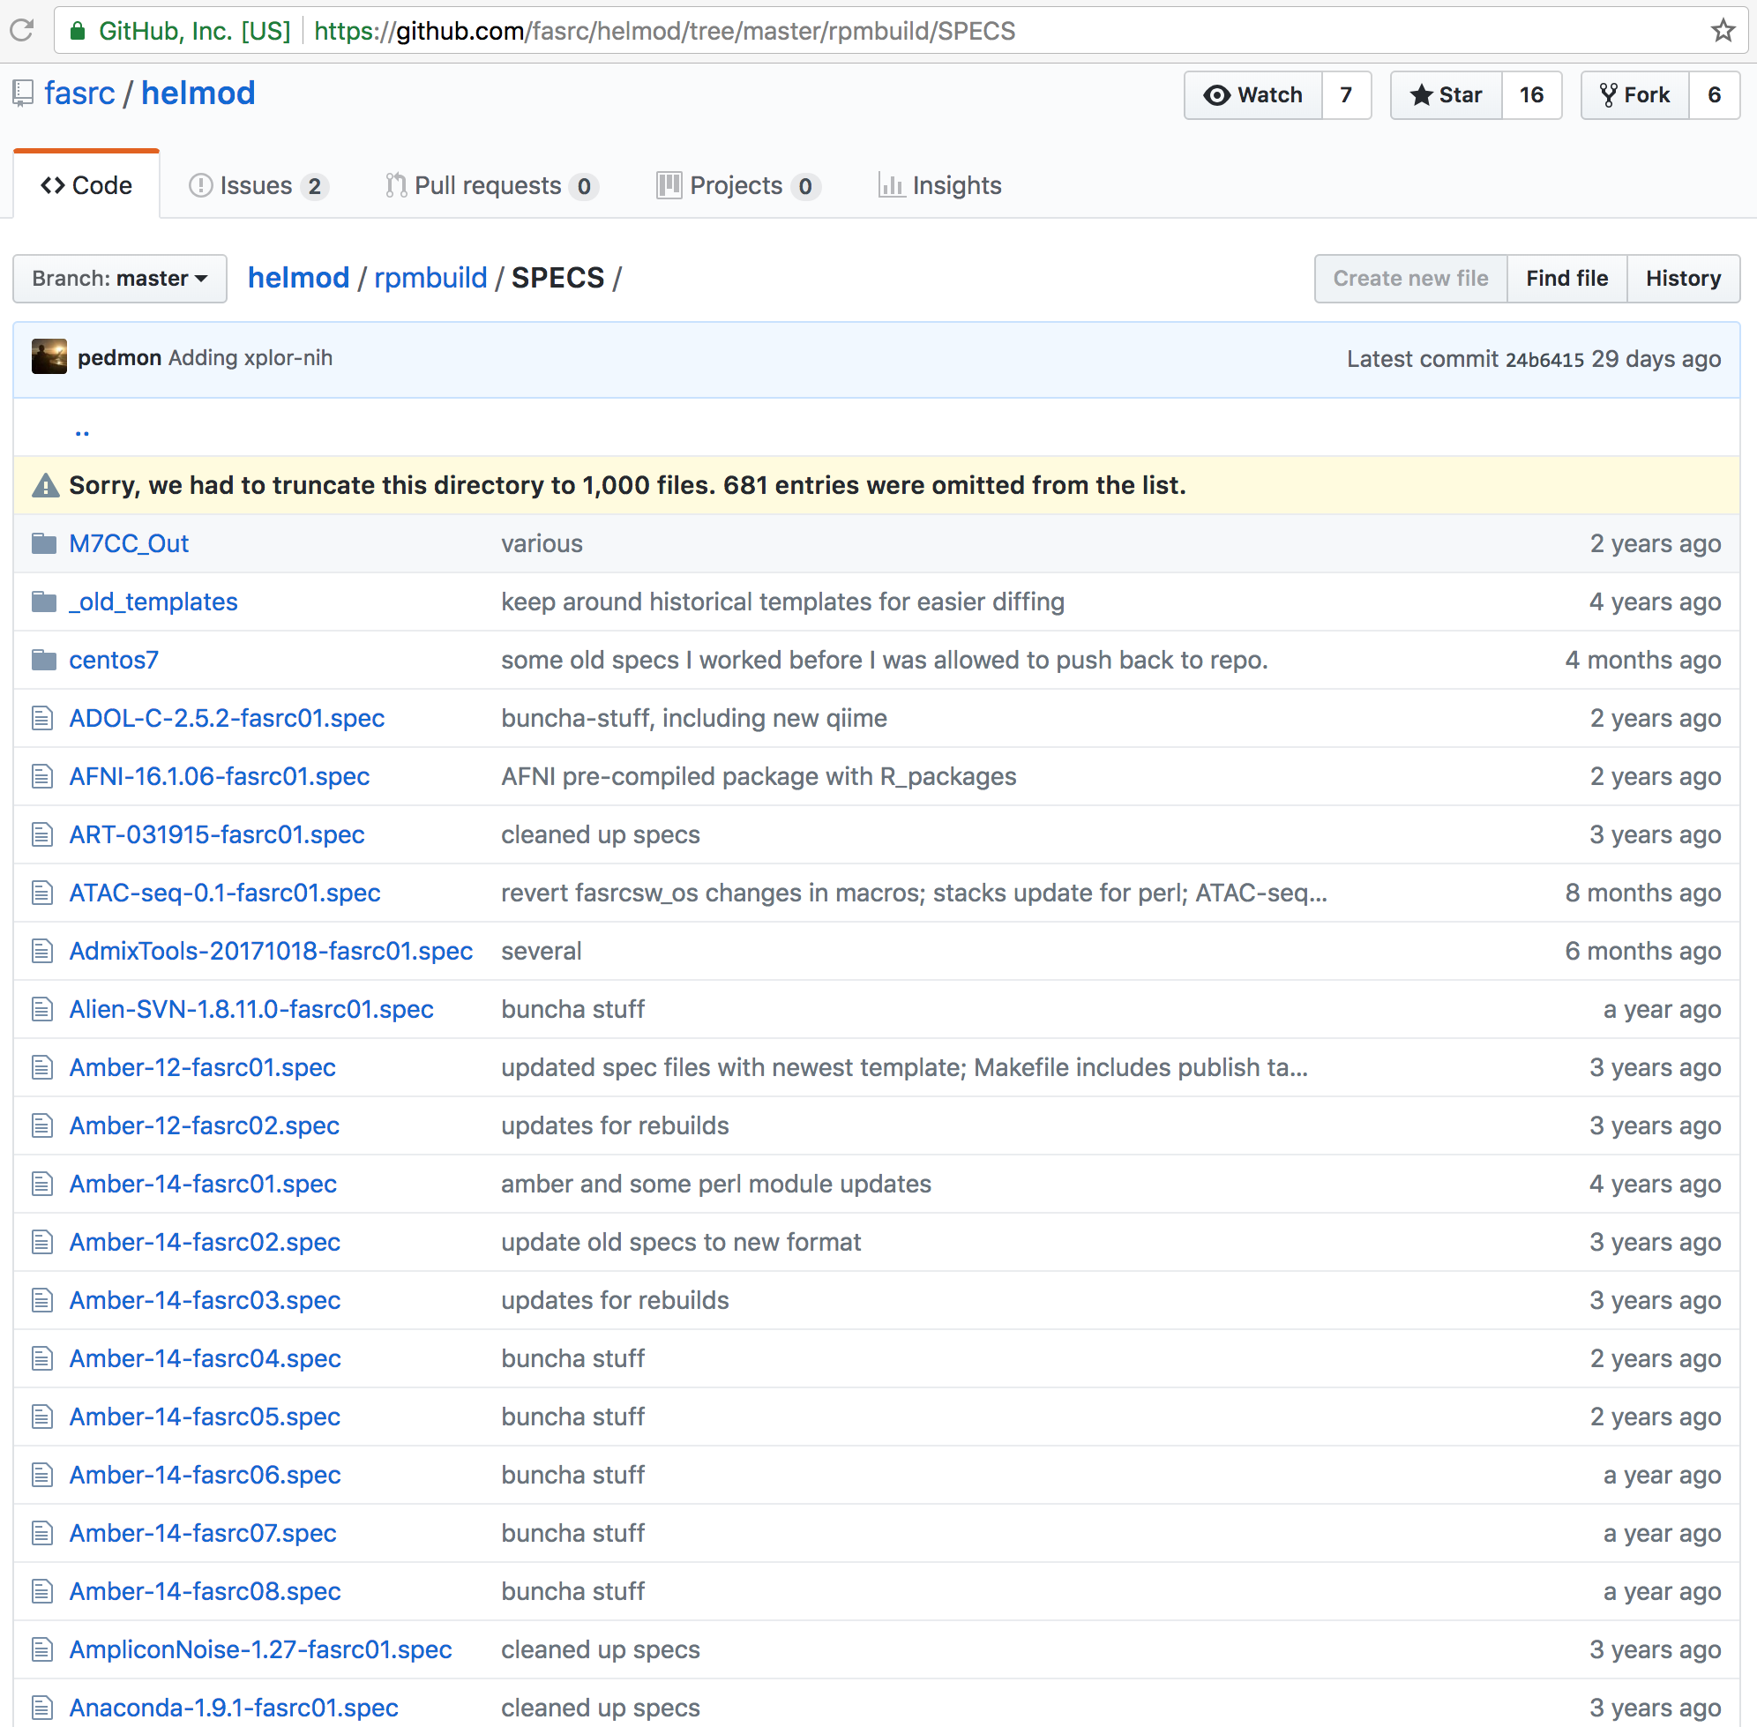Star the helmod repository
The image size is (1757, 1727).
coord(1446,95)
